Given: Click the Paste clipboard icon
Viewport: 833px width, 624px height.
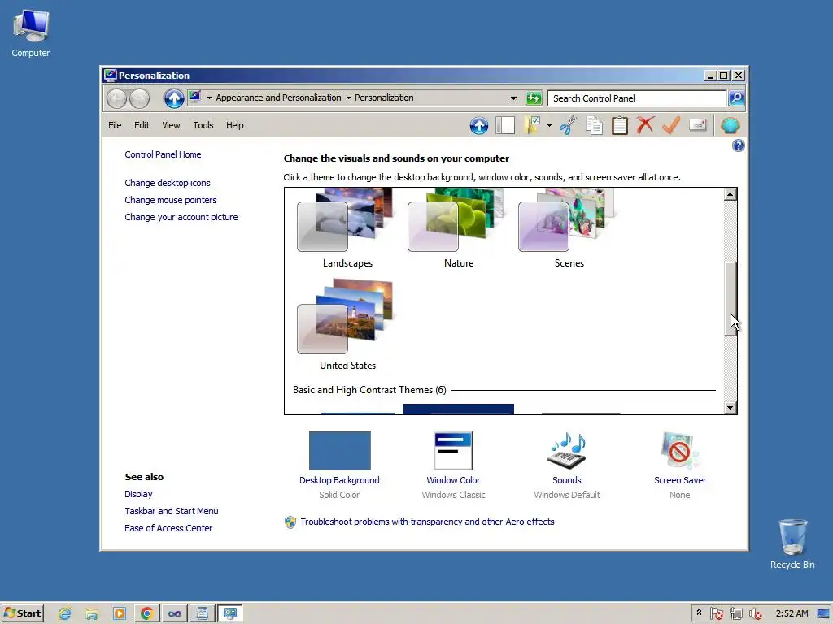Looking at the screenshot, I should (x=619, y=126).
